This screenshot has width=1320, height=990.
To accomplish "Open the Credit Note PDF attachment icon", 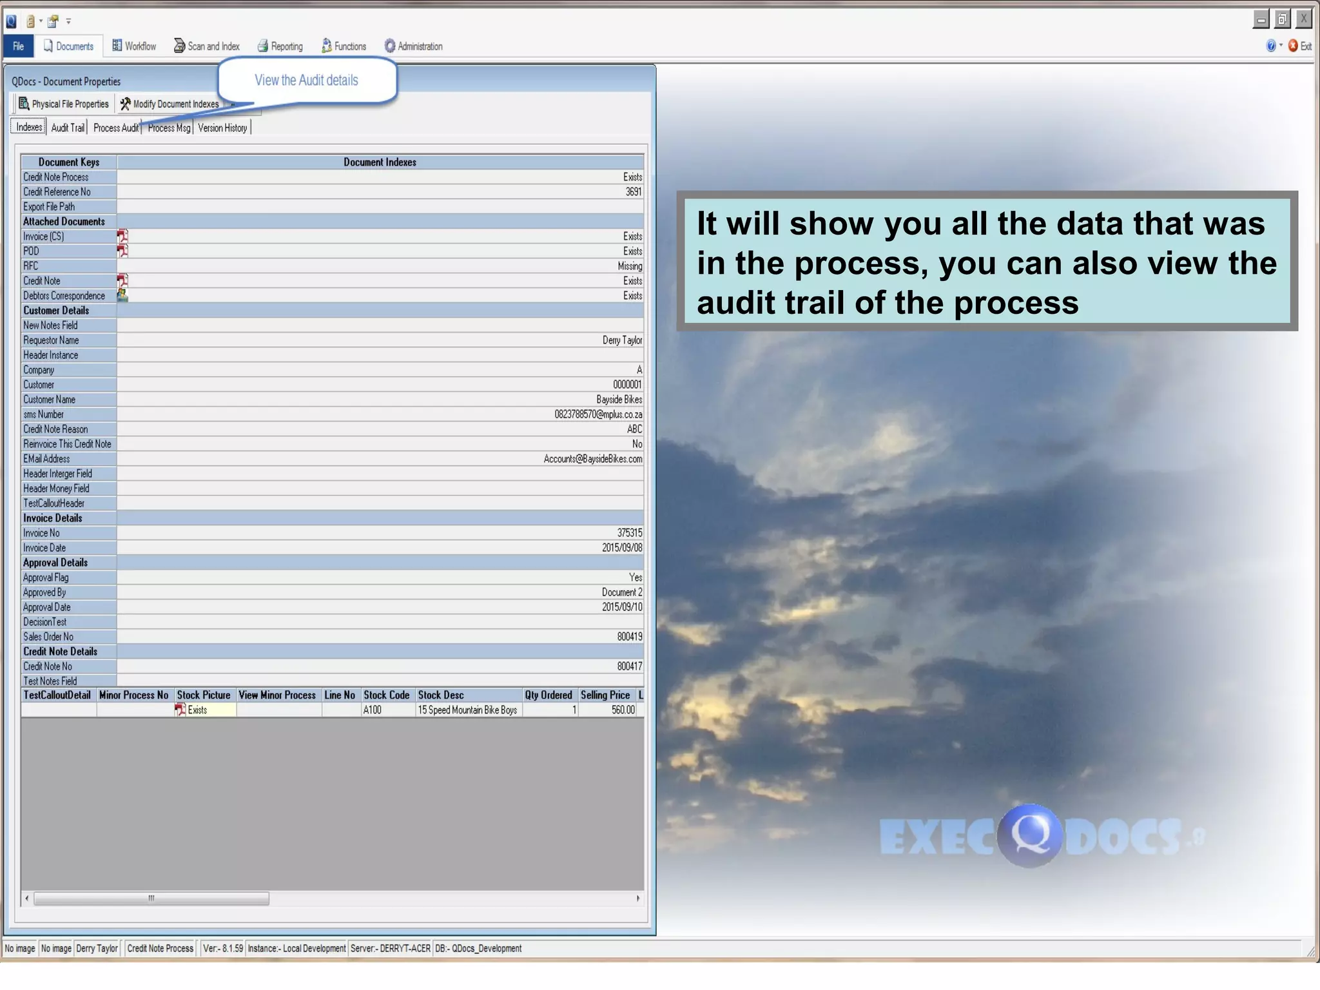I will pyautogui.click(x=122, y=280).
